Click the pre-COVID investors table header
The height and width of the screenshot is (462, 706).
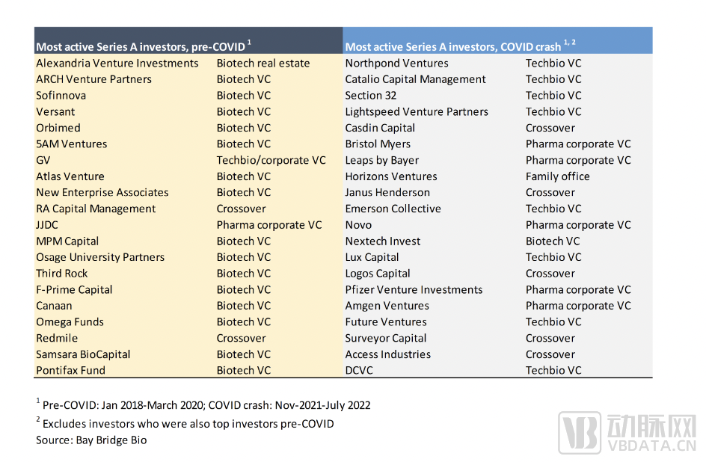pos(144,46)
